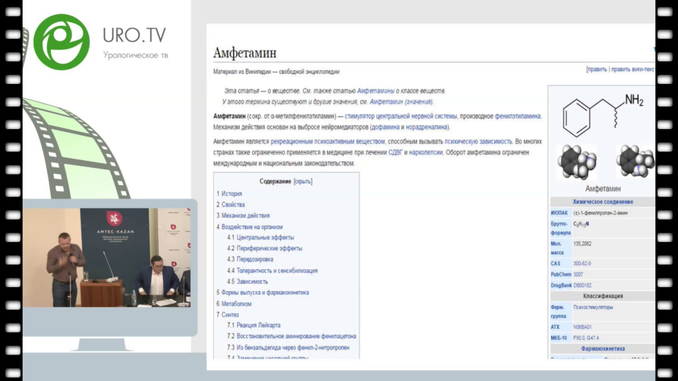
Task: Open the 'психическую зависимость' link
Action: pos(478,141)
